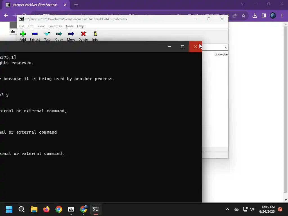288x216 pixels.
Task: Go back in Chrome
Action: (x=6, y=16)
